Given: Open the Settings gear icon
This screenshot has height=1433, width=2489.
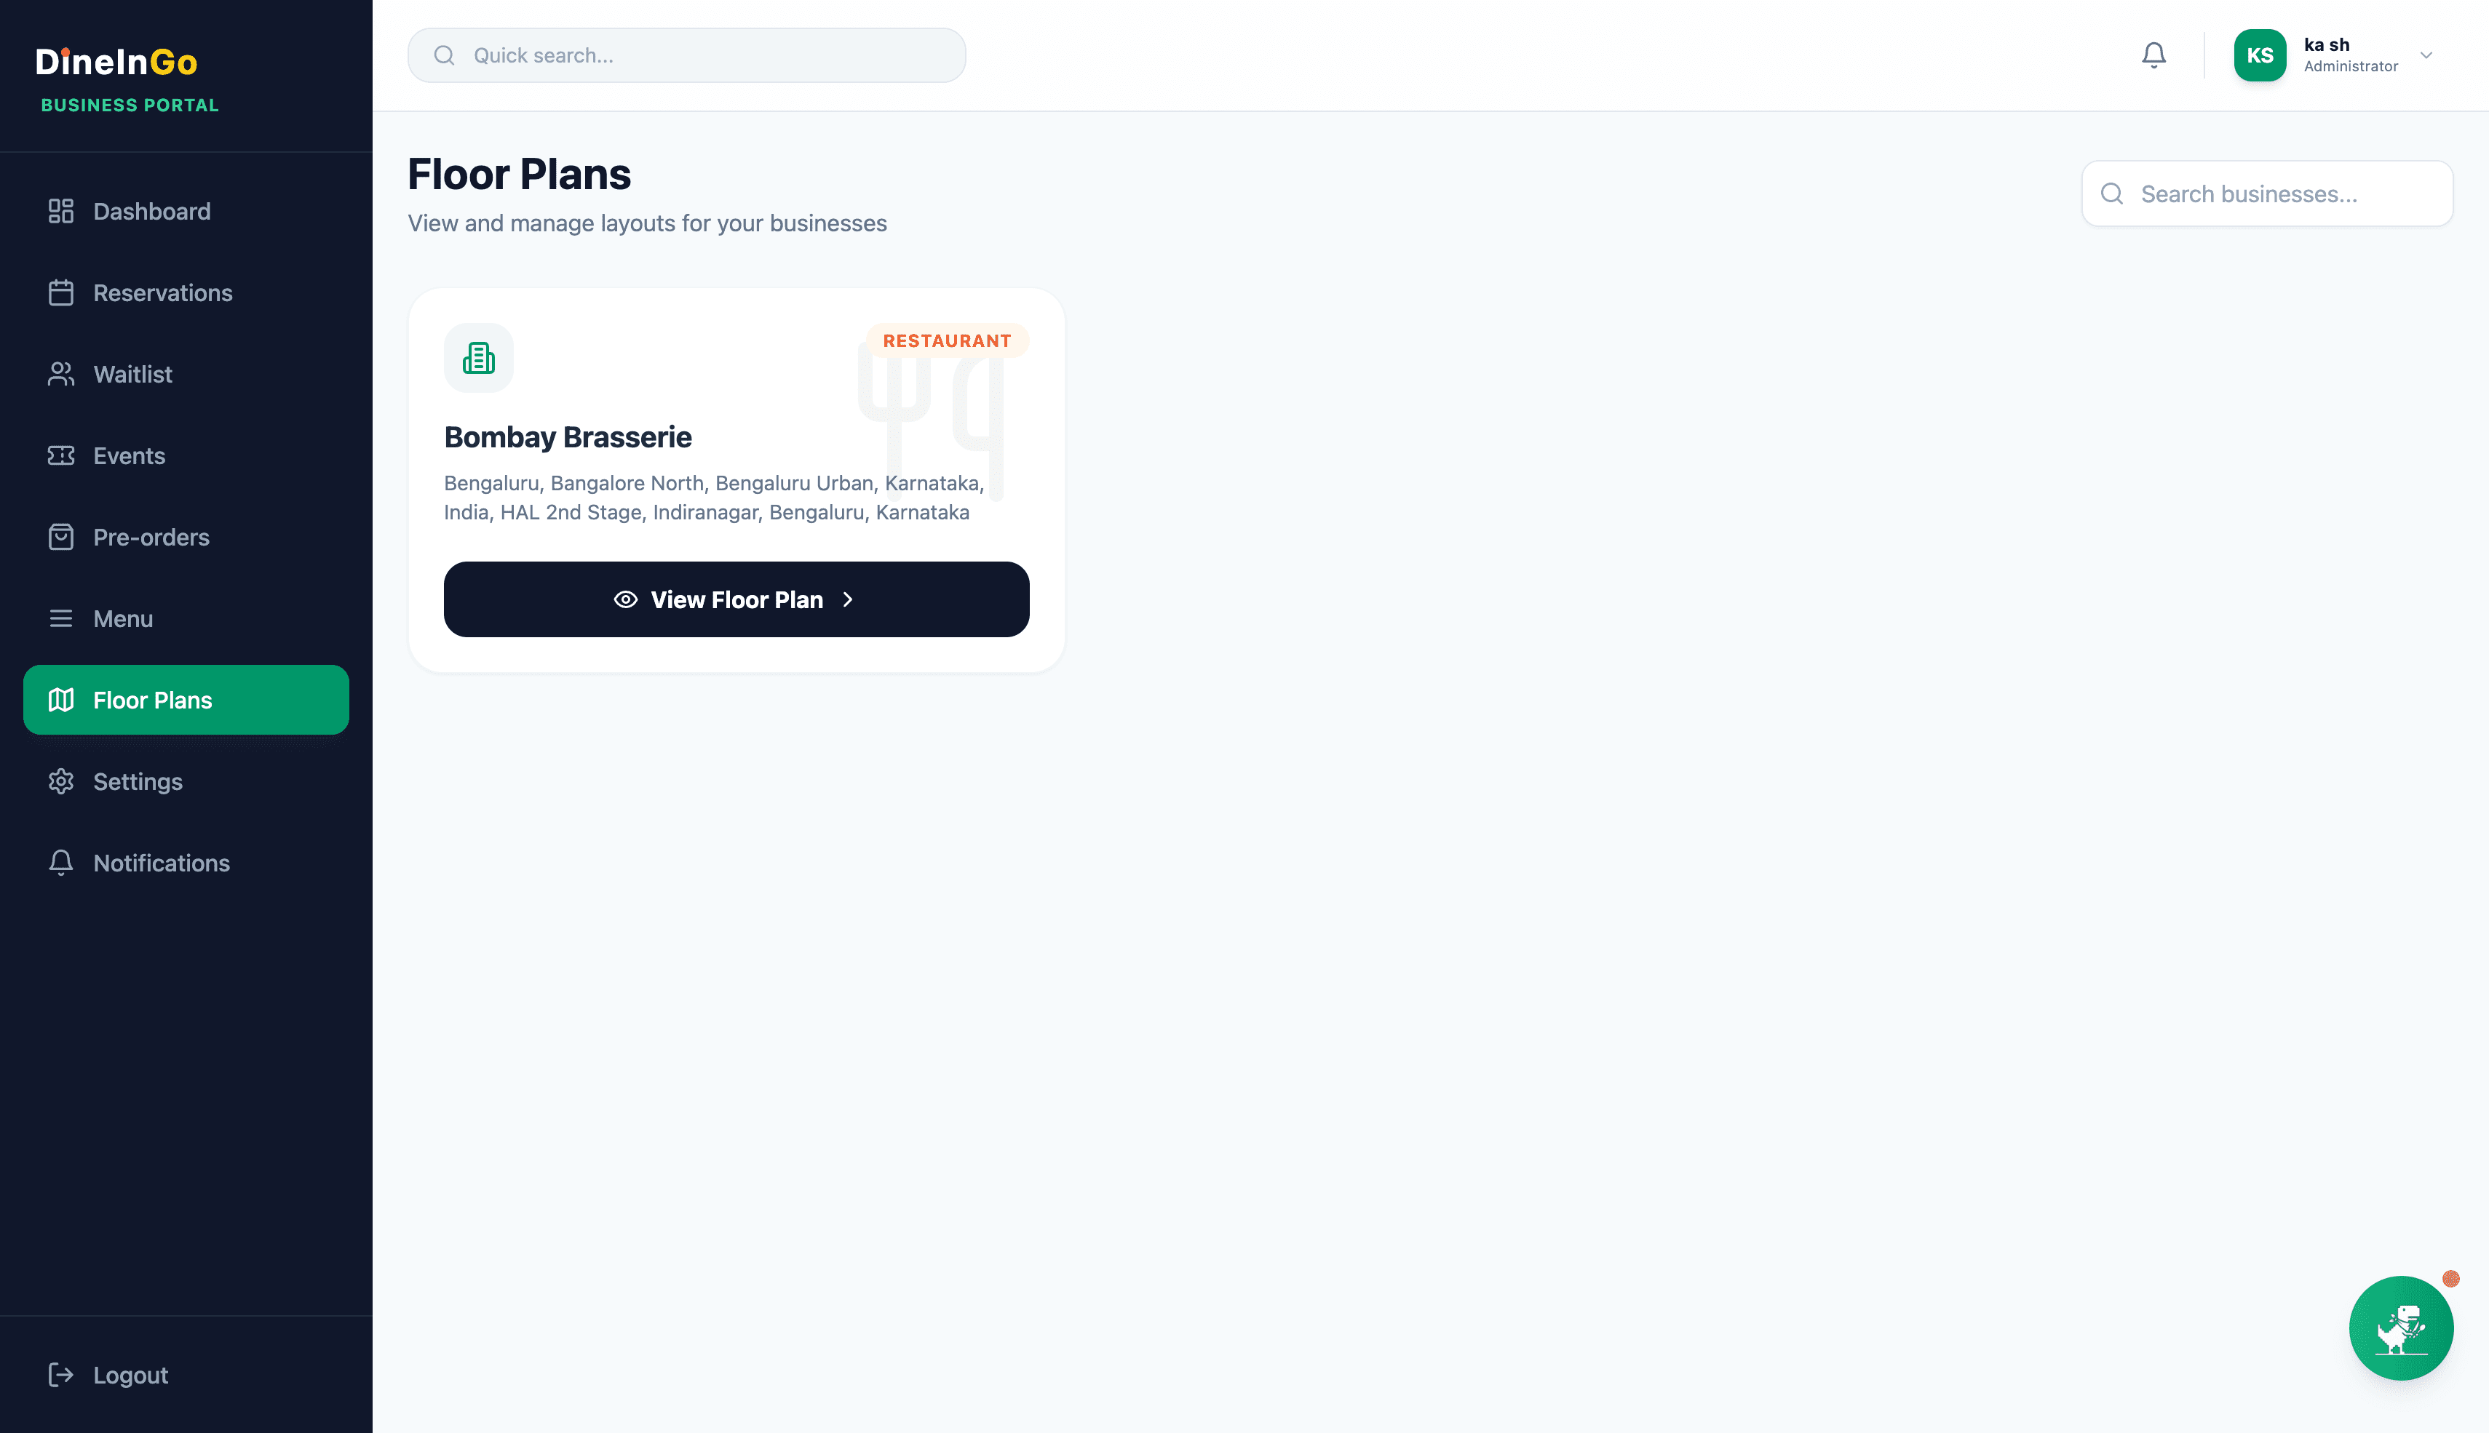Looking at the screenshot, I should coord(61,781).
